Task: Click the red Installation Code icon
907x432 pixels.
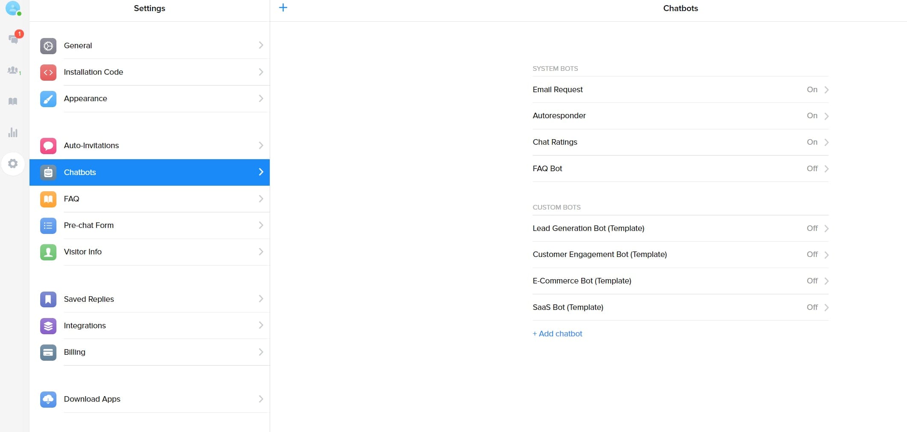Action: [x=48, y=72]
